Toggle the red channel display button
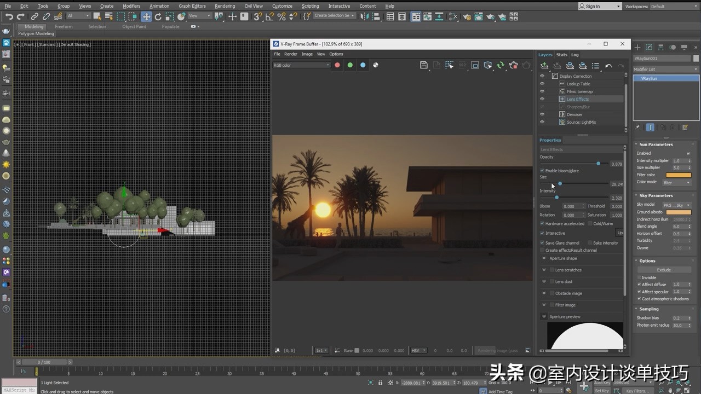701x394 pixels. pyautogui.click(x=337, y=65)
